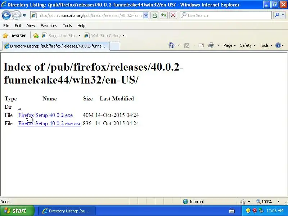The width and height of the screenshot is (288, 216).
Task: Click the status bar Protected Mode icon
Action: pyautogui.click(x=243, y=202)
